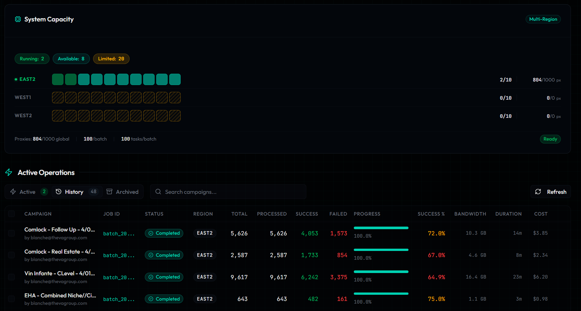581x311 pixels.
Task: Click the magnifier icon in the search bar
Action: pyautogui.click(x=158, y=192)
